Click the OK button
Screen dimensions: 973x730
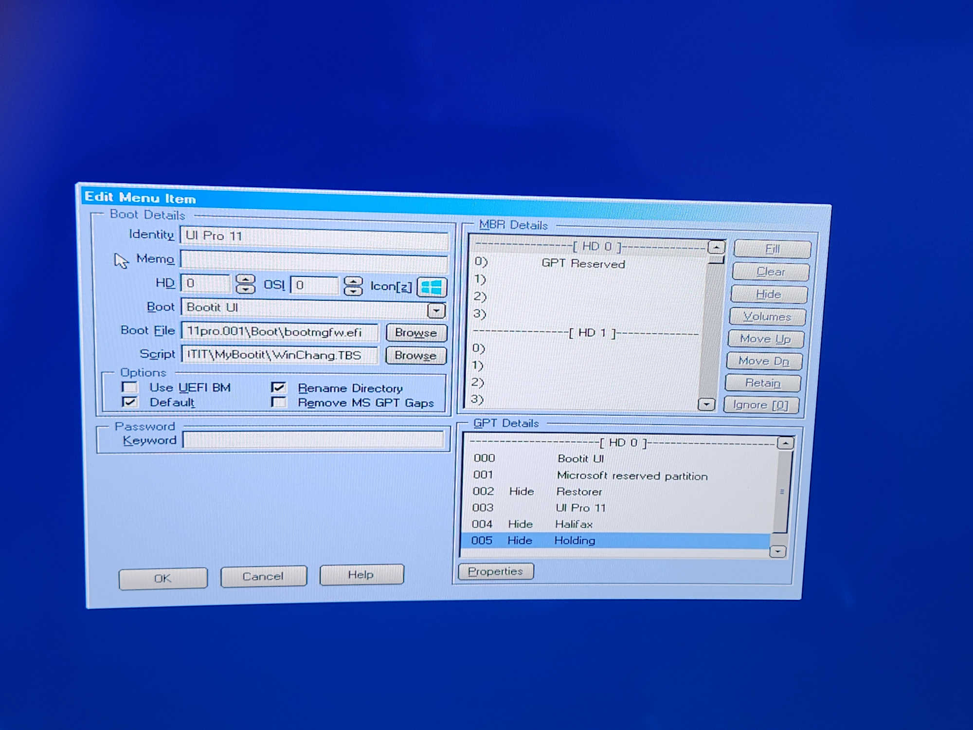(163, 579)
